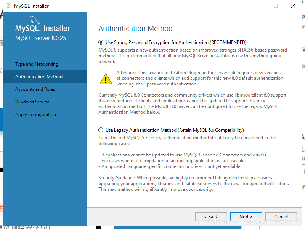The image size is (305, 229).
Task: Open the Type and Networking step
Action: tap(37, 64)
